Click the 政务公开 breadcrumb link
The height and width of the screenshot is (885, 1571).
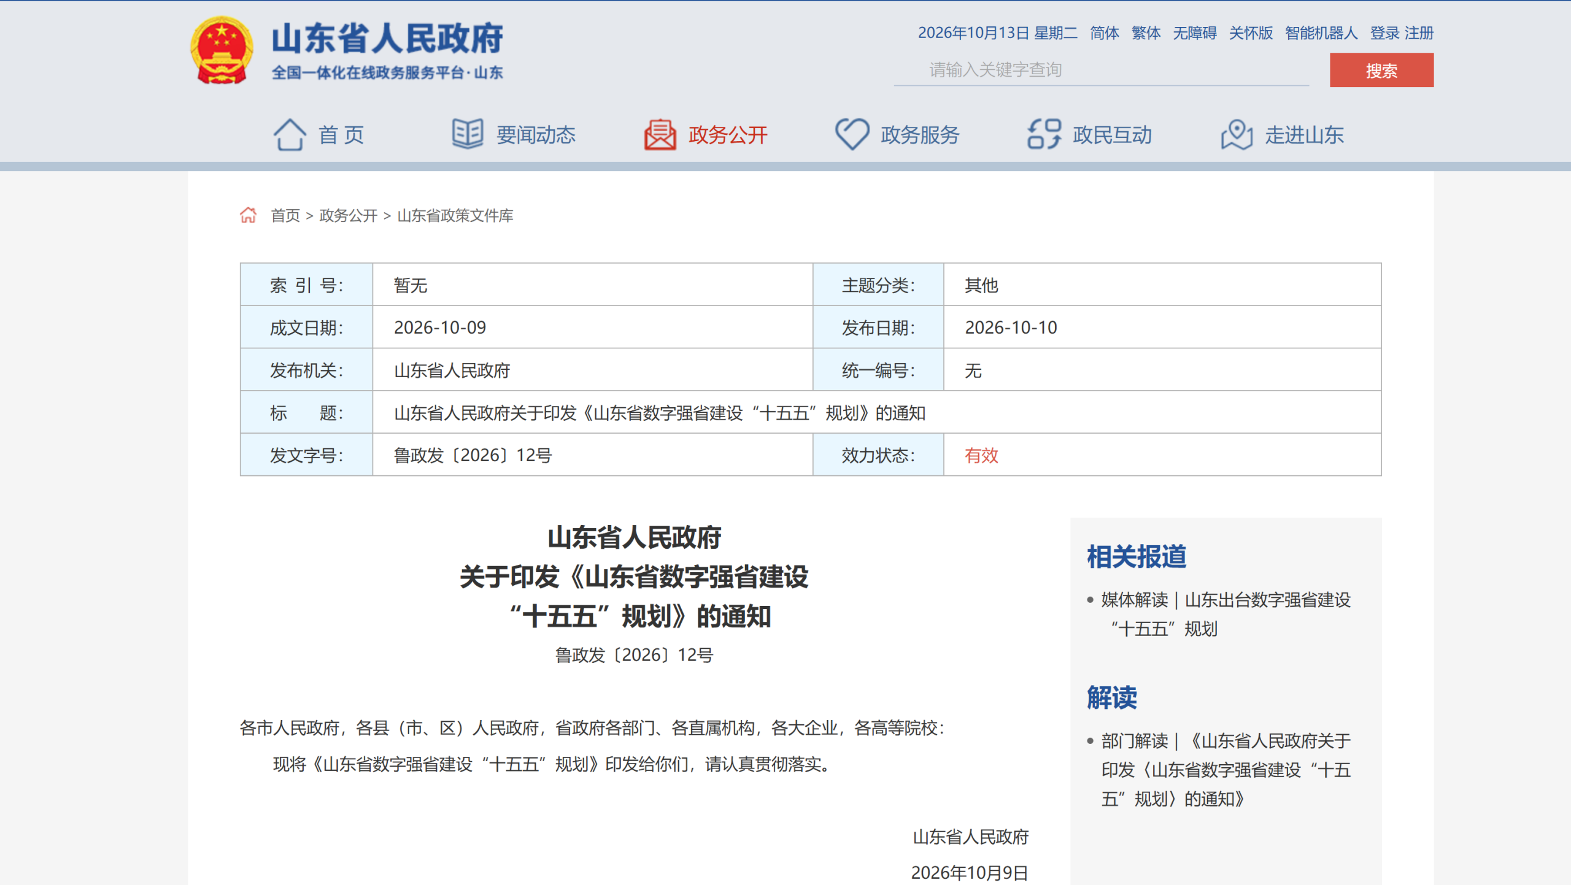click(348, 215)
